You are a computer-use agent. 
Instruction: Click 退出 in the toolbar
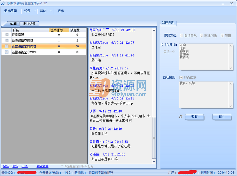61,11
